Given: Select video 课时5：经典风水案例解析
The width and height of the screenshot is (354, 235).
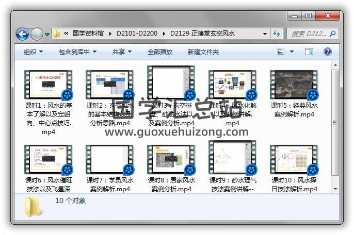Looking at the screenshot, I should [294, 85].
